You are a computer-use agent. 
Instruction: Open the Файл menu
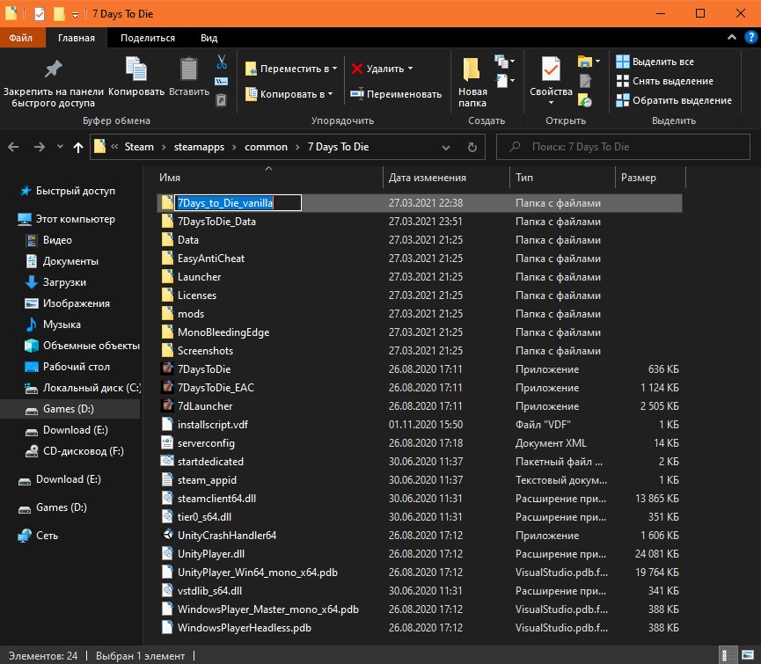pyautogui.click(x=21, y=38)
